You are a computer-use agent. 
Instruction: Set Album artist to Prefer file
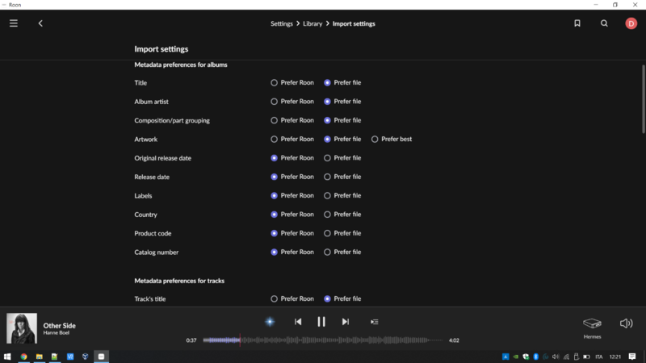click(342, 102)
